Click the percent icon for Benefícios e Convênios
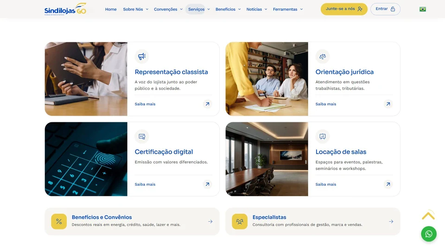Viewport: 445px width, 250px height. click(59, 221)
